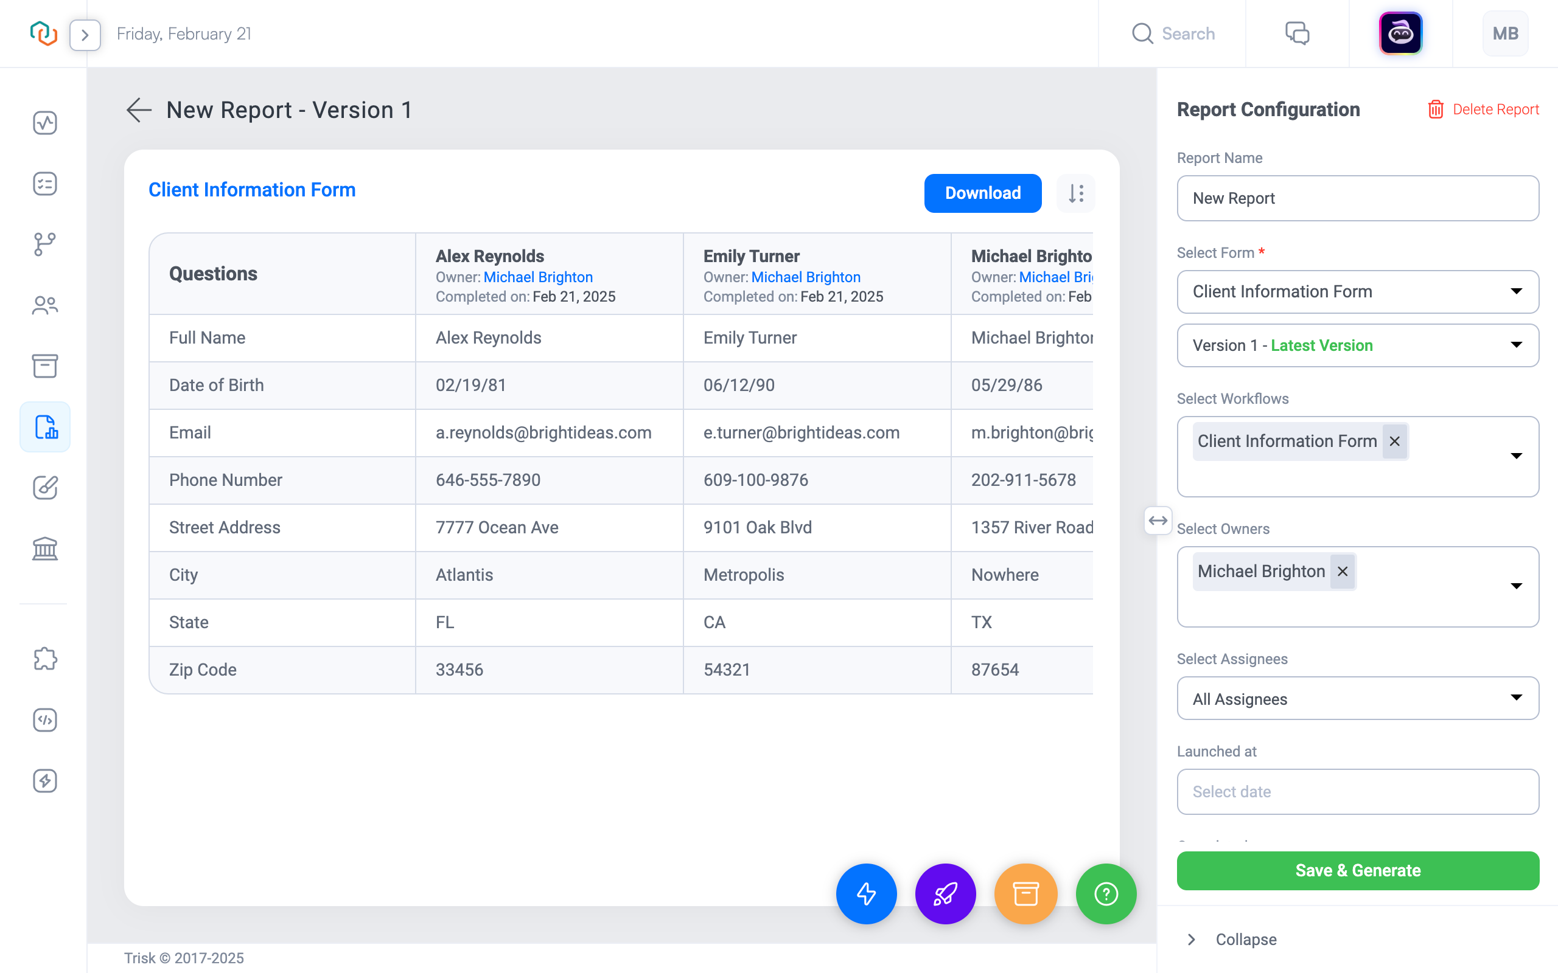Open the bank building sidebar icon
This screenshot has width=1558, height=973.
[x=45, y=549]
